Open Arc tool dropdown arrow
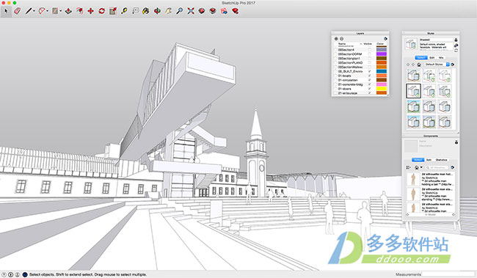 pos(47,11)
